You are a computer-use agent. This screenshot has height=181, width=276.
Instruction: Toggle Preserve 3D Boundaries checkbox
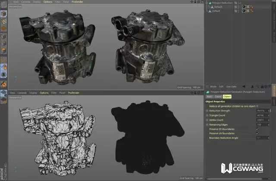coord(257,129)
